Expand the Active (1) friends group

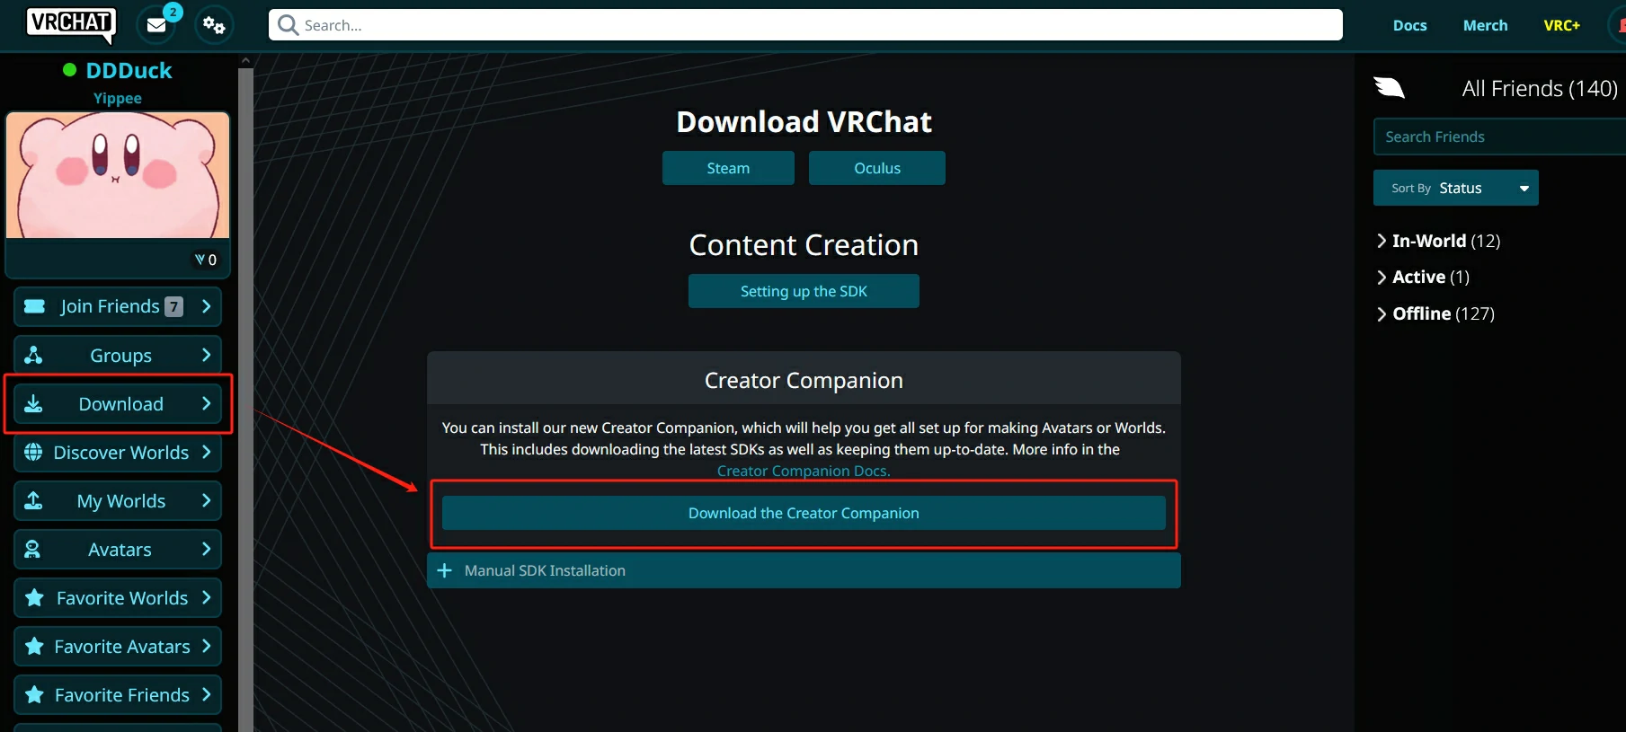[x=1423, y=277]
